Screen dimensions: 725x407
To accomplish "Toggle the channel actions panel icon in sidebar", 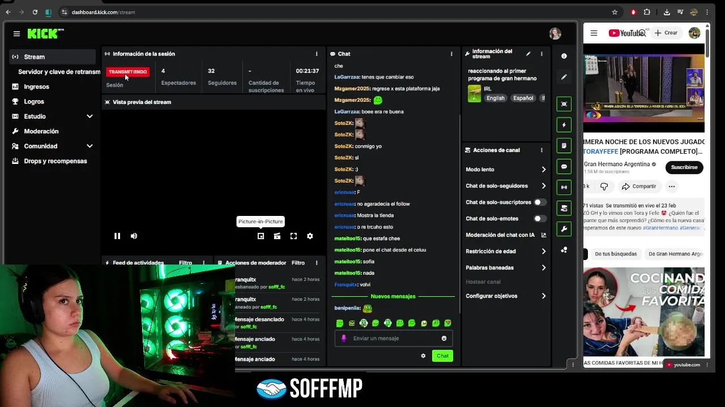I will pos(564,208).
